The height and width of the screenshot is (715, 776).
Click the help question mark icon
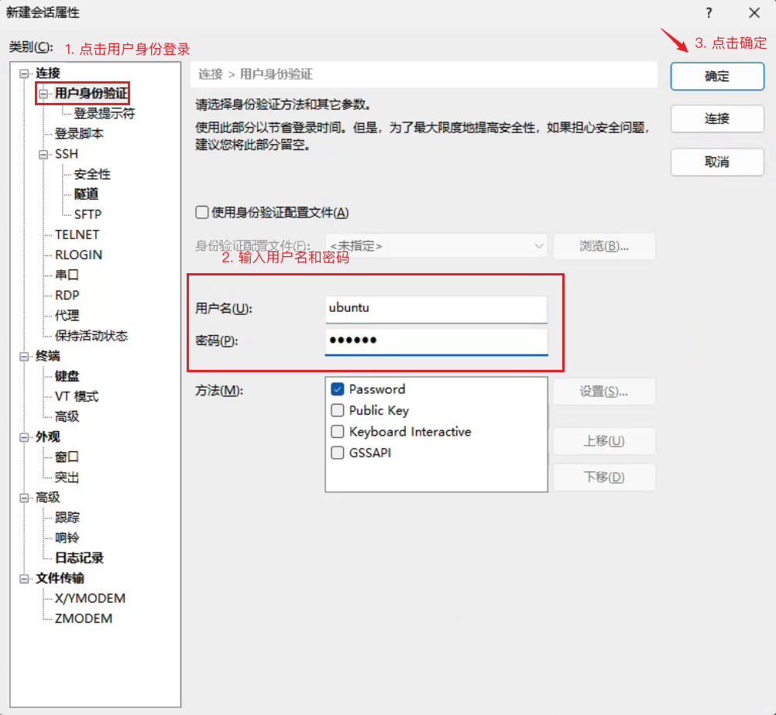click(x=709, y=13)
